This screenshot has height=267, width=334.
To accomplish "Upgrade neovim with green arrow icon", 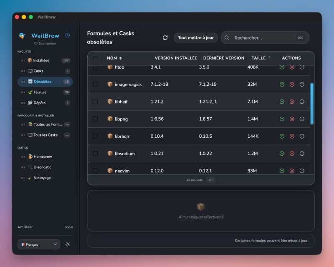I will pos(282,171).
